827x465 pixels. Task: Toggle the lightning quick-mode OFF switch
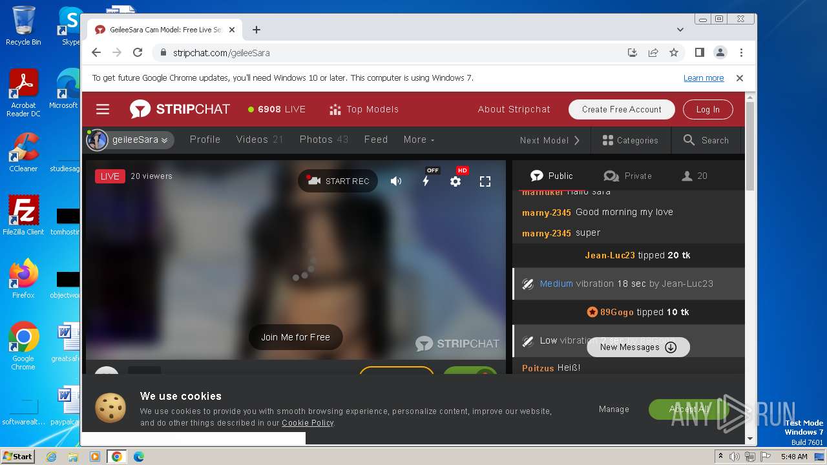426,181
